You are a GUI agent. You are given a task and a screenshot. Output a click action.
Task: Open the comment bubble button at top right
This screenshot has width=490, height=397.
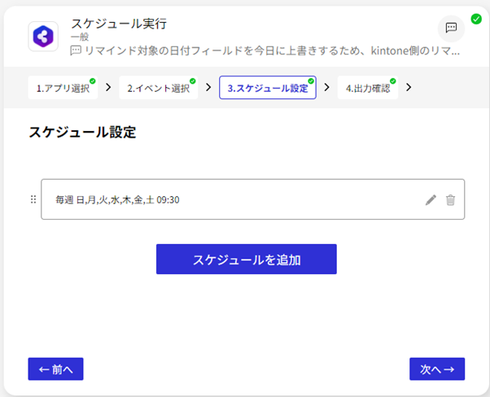click(x=451, y=28)
